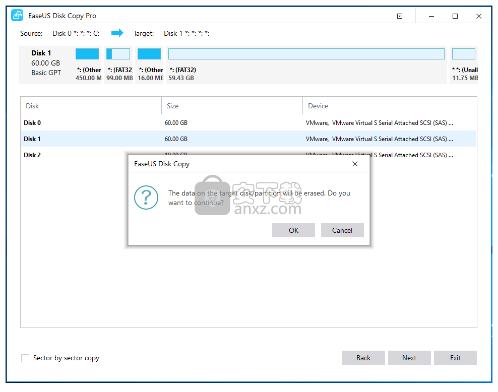498x392 pixels.
Task: Click the EaseUS Disk Copy Pro app logo
Action: [x=17, y=16]
